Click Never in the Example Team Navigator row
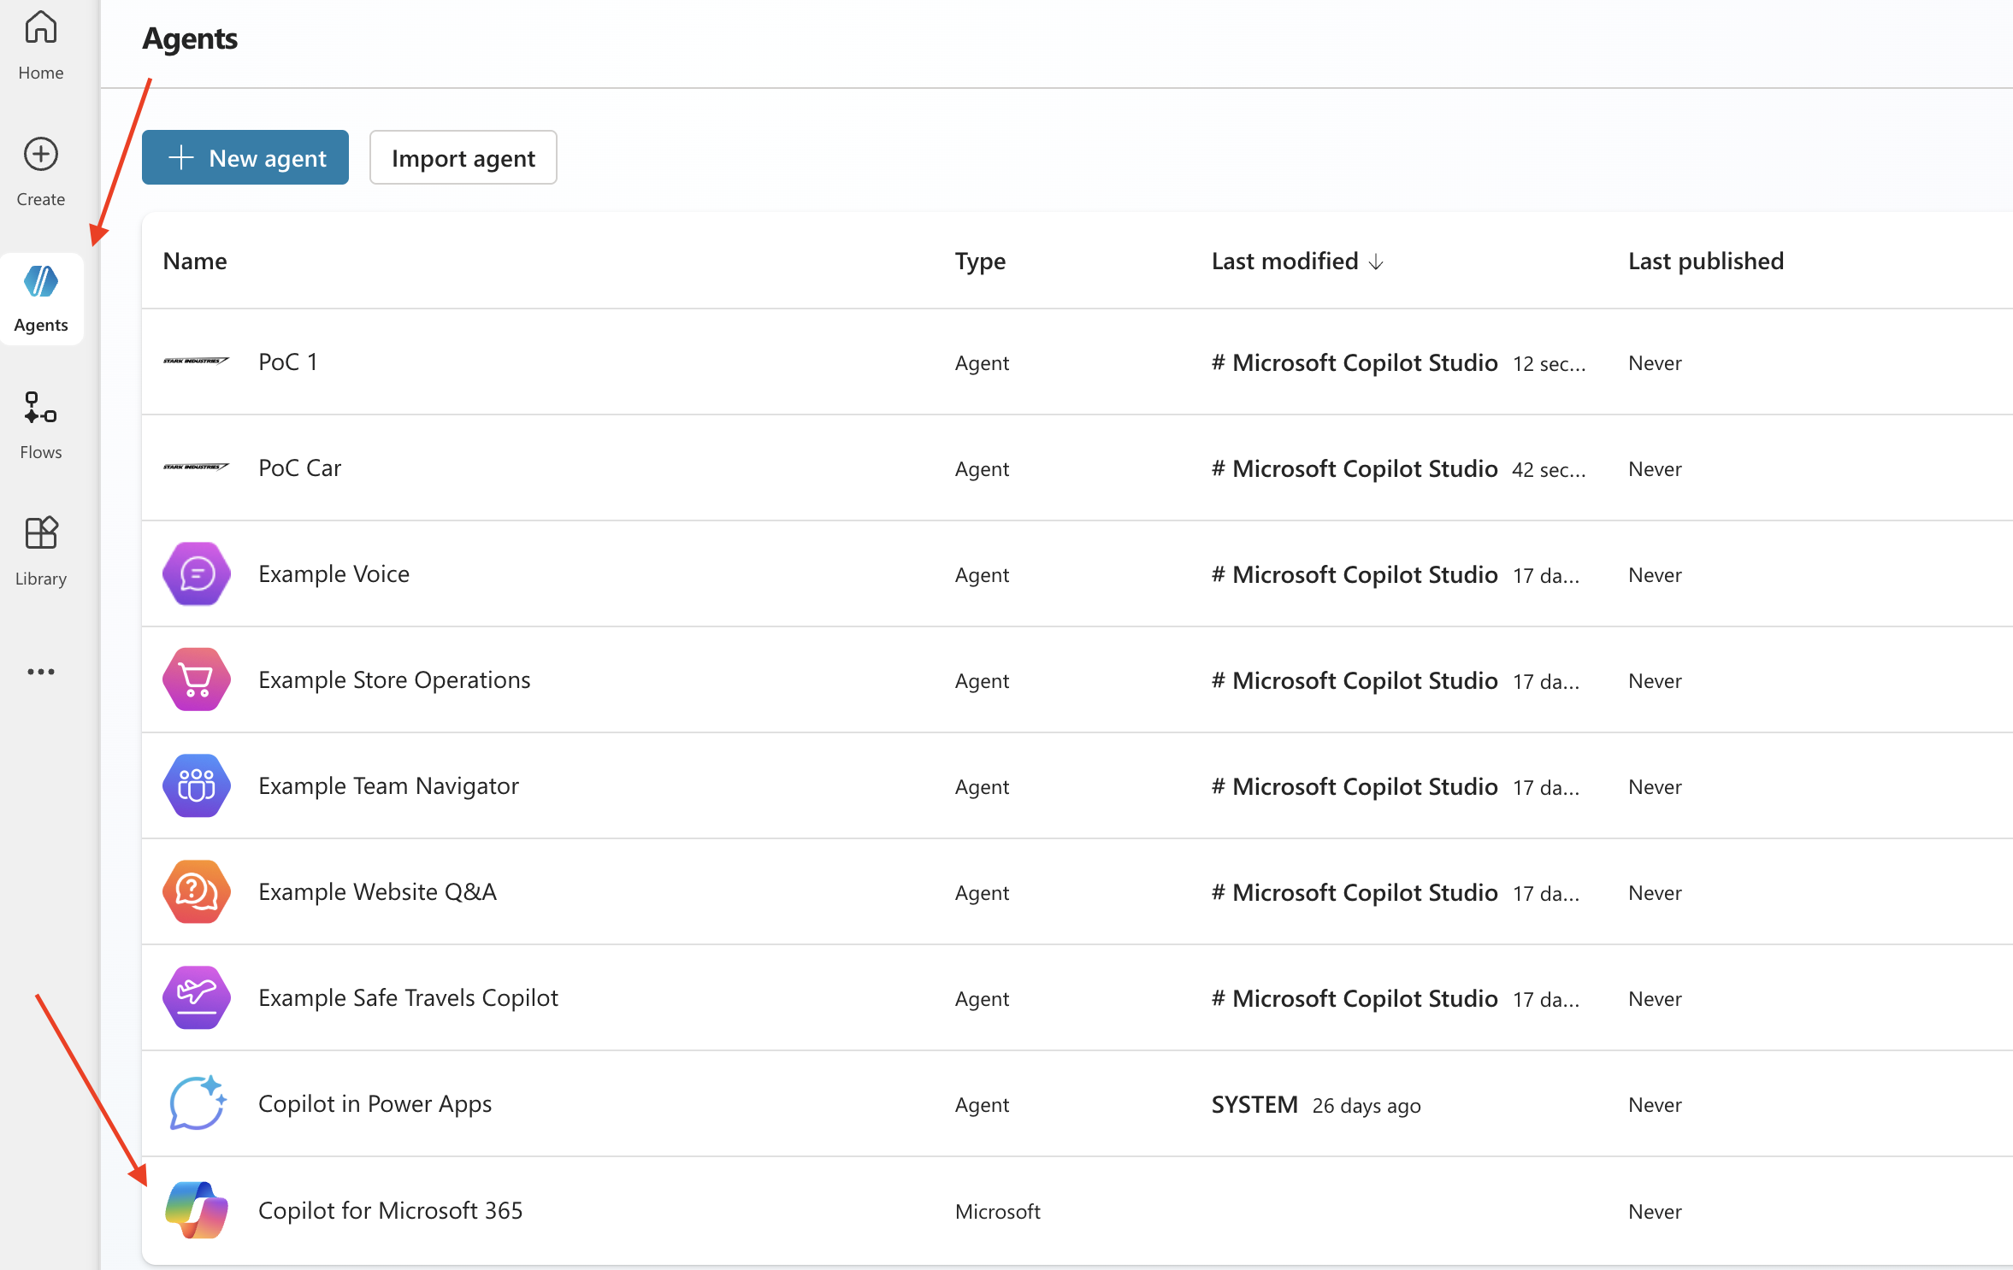The image size is (2013, 1270). pos(1655,787)
